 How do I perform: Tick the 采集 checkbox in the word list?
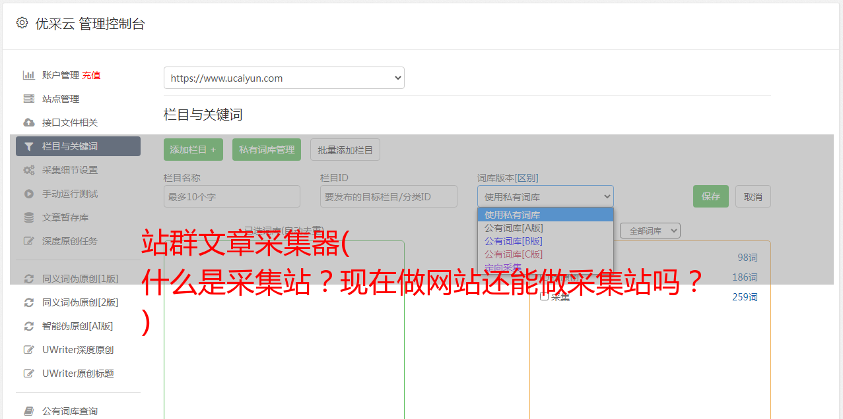(544, 296)
